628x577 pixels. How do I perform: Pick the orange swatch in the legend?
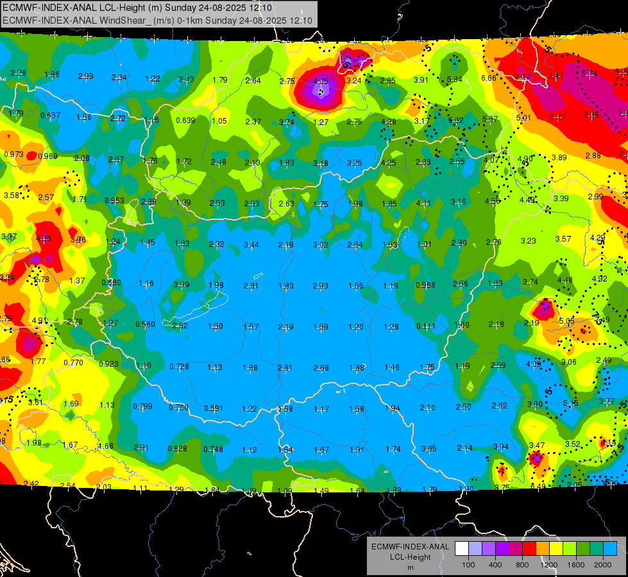[x=543, y=549]
